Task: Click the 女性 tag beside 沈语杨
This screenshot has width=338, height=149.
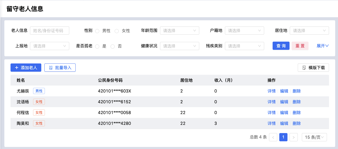Action: 39,102
